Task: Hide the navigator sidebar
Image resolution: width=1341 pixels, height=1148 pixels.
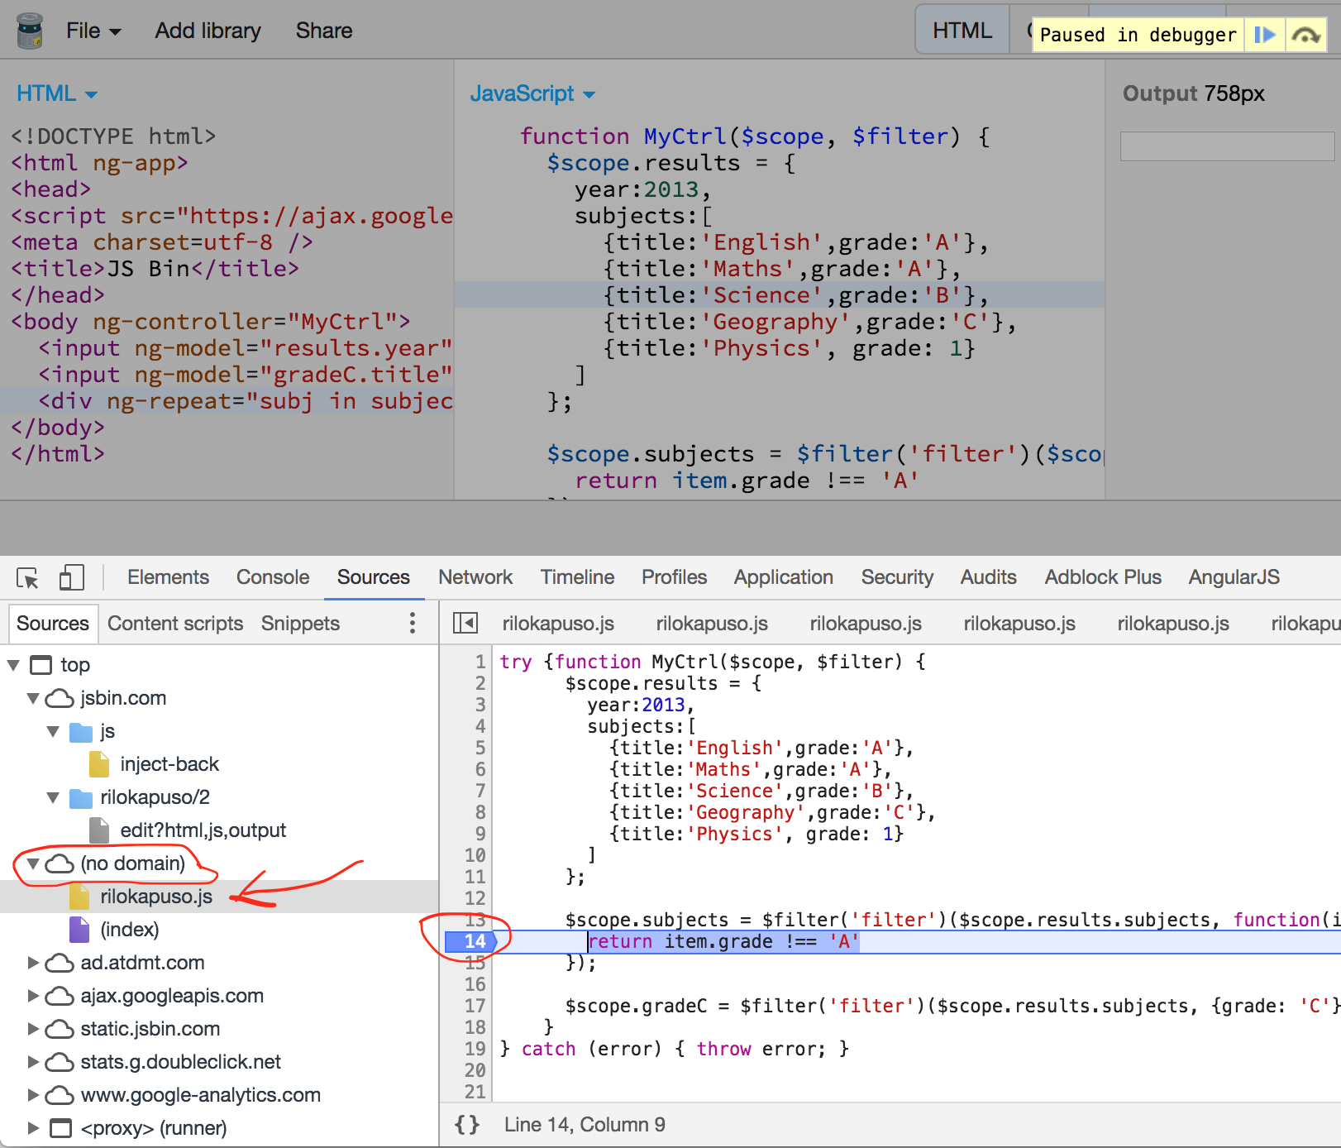Action: (x=465, y=624)
